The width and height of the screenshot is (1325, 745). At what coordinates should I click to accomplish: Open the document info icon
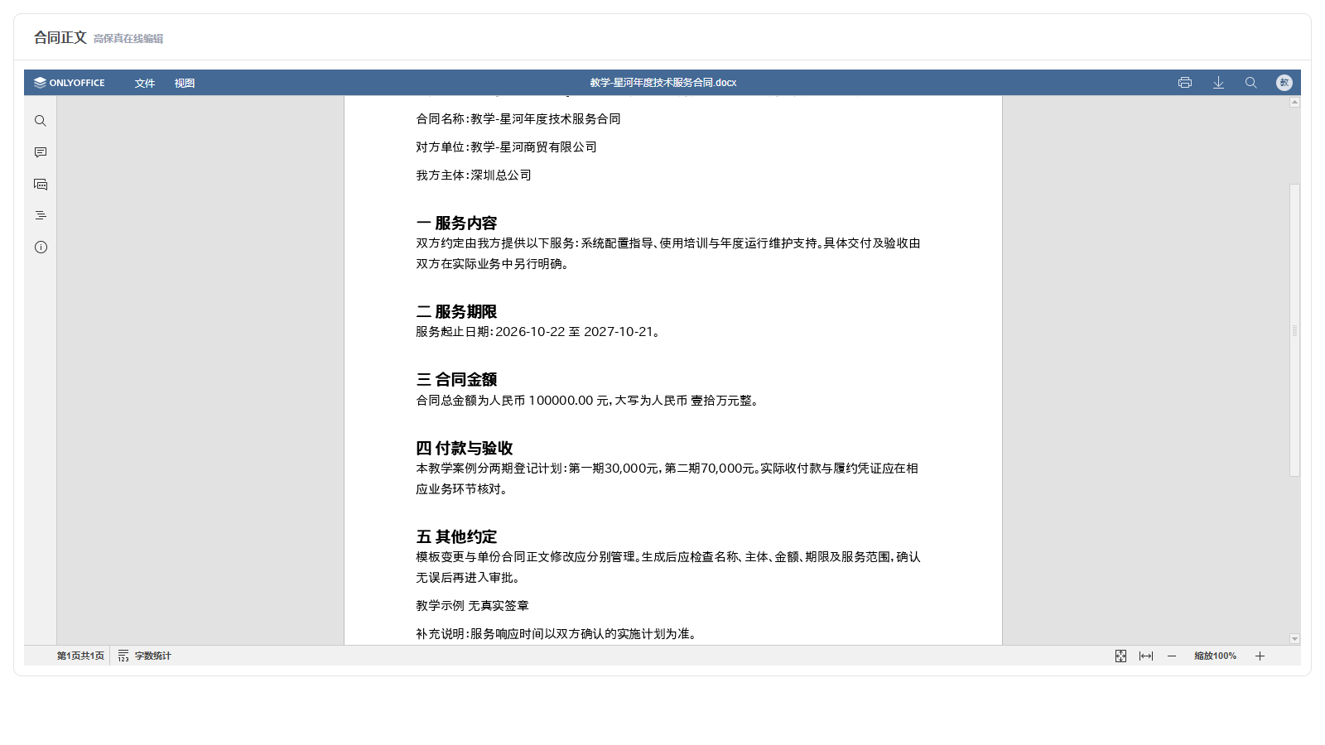40,247
